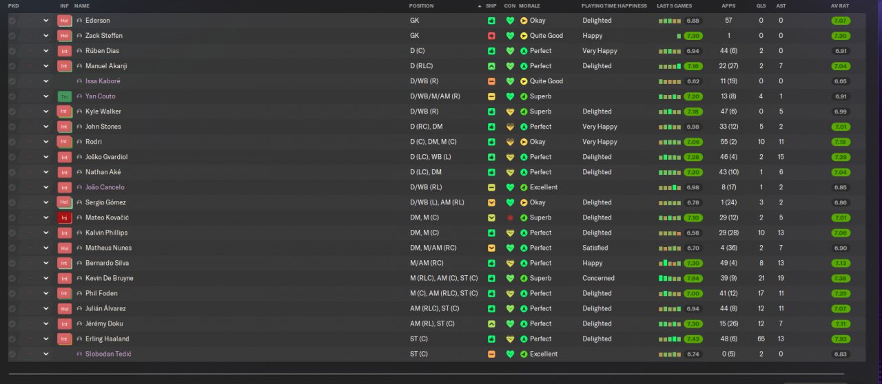The image size is (882, 384).
Task: Open Erling Haaland's player profile
Action: [107, 339]
